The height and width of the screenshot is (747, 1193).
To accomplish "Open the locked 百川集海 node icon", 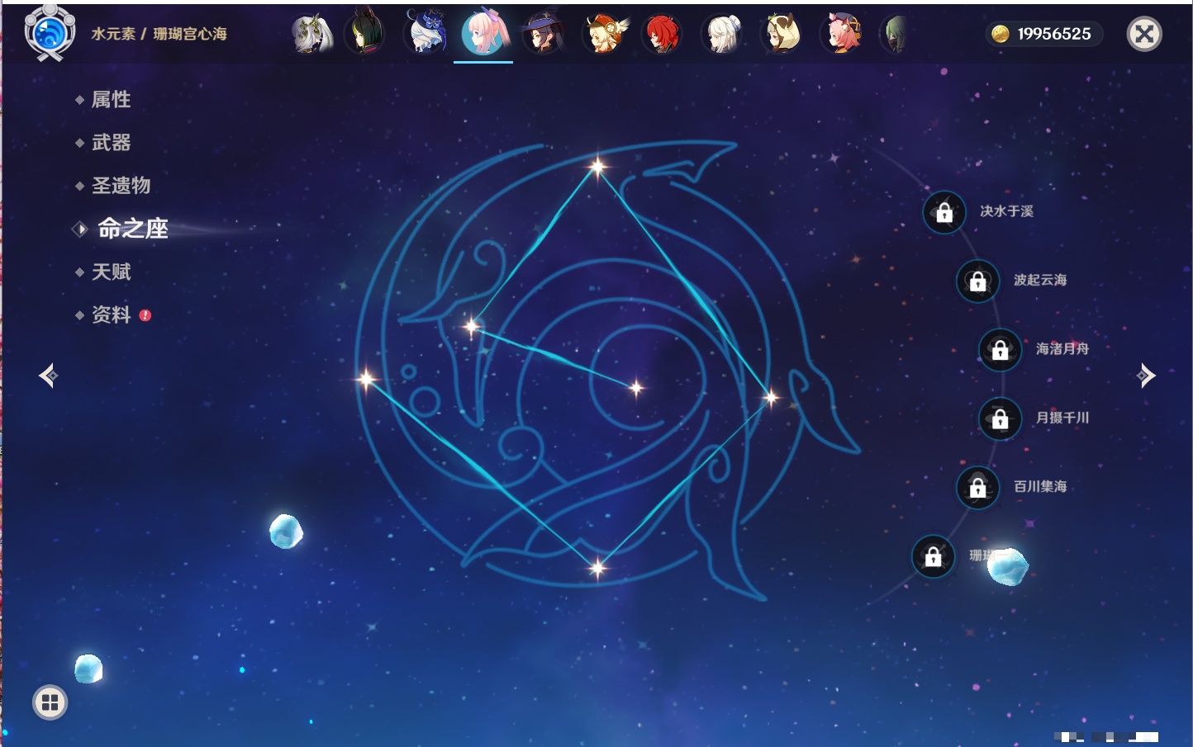I will click(x=977, y=488).
